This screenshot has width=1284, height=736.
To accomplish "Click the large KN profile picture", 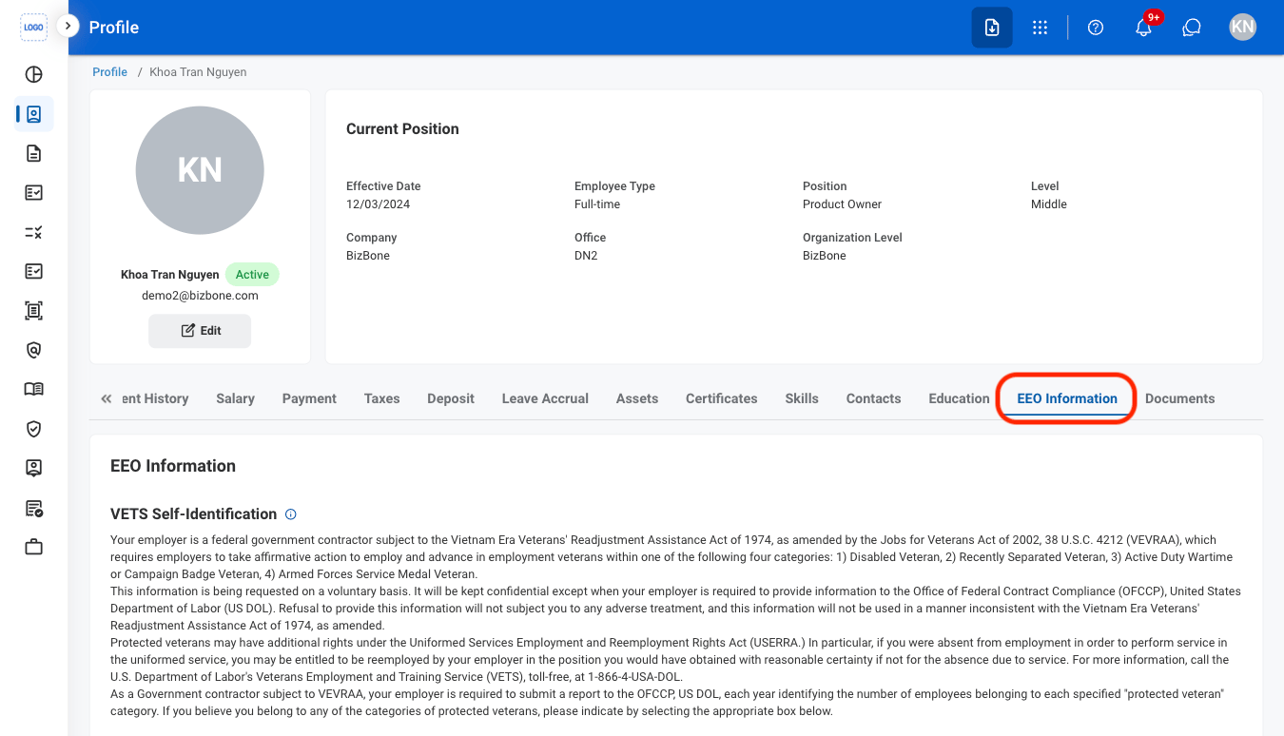I will pyautogui.click(x=200, y=170).
